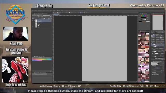Toggle visibility of the Paper layer
Screen dimensions: 166x93
coord(33,26)
